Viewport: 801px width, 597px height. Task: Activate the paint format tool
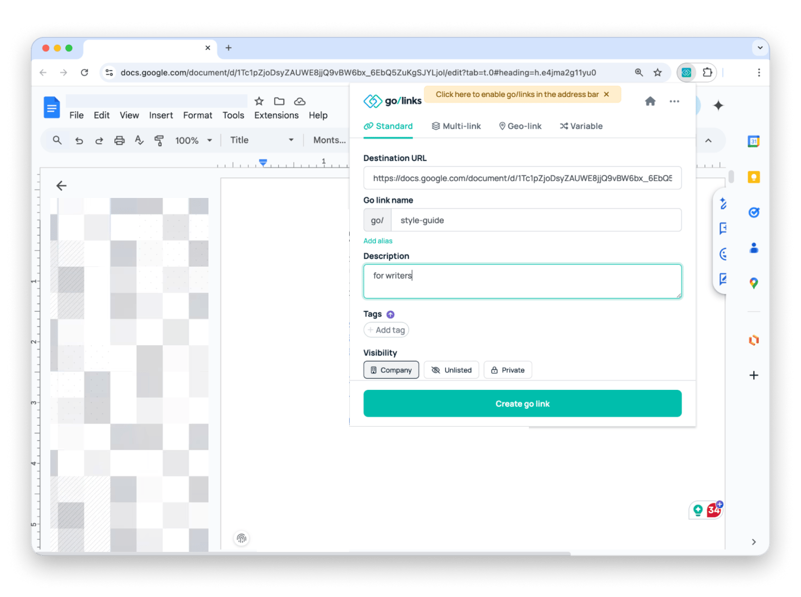click(159, 140)
